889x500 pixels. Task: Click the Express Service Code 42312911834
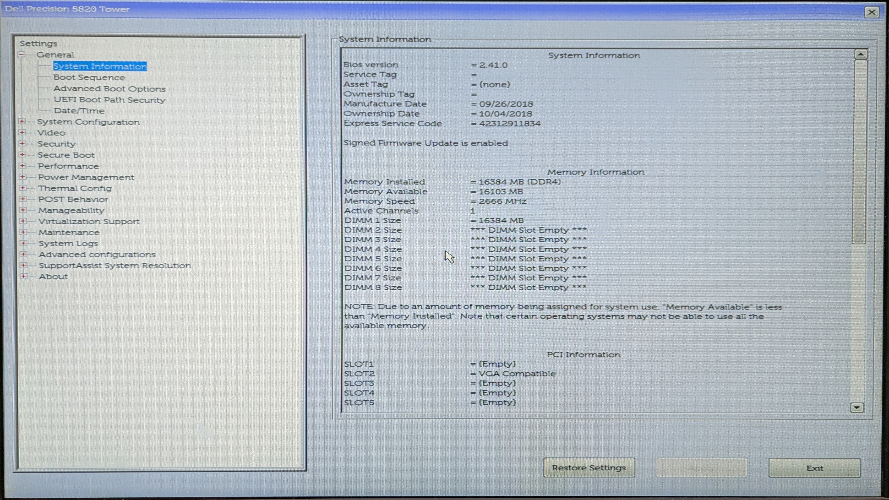pyautogui.click(x=509, y=123)
